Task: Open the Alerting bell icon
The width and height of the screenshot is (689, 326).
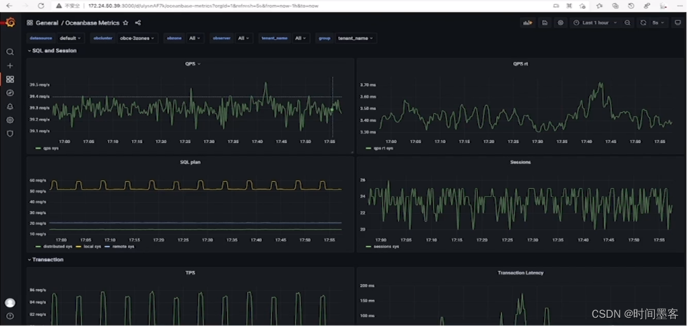Action: [x=10, y=106]
